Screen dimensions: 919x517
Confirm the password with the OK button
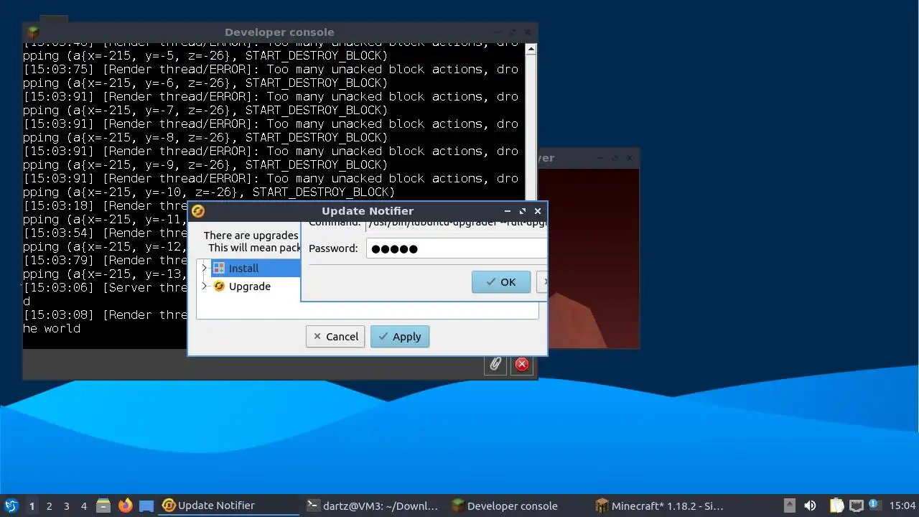point(501,281)
